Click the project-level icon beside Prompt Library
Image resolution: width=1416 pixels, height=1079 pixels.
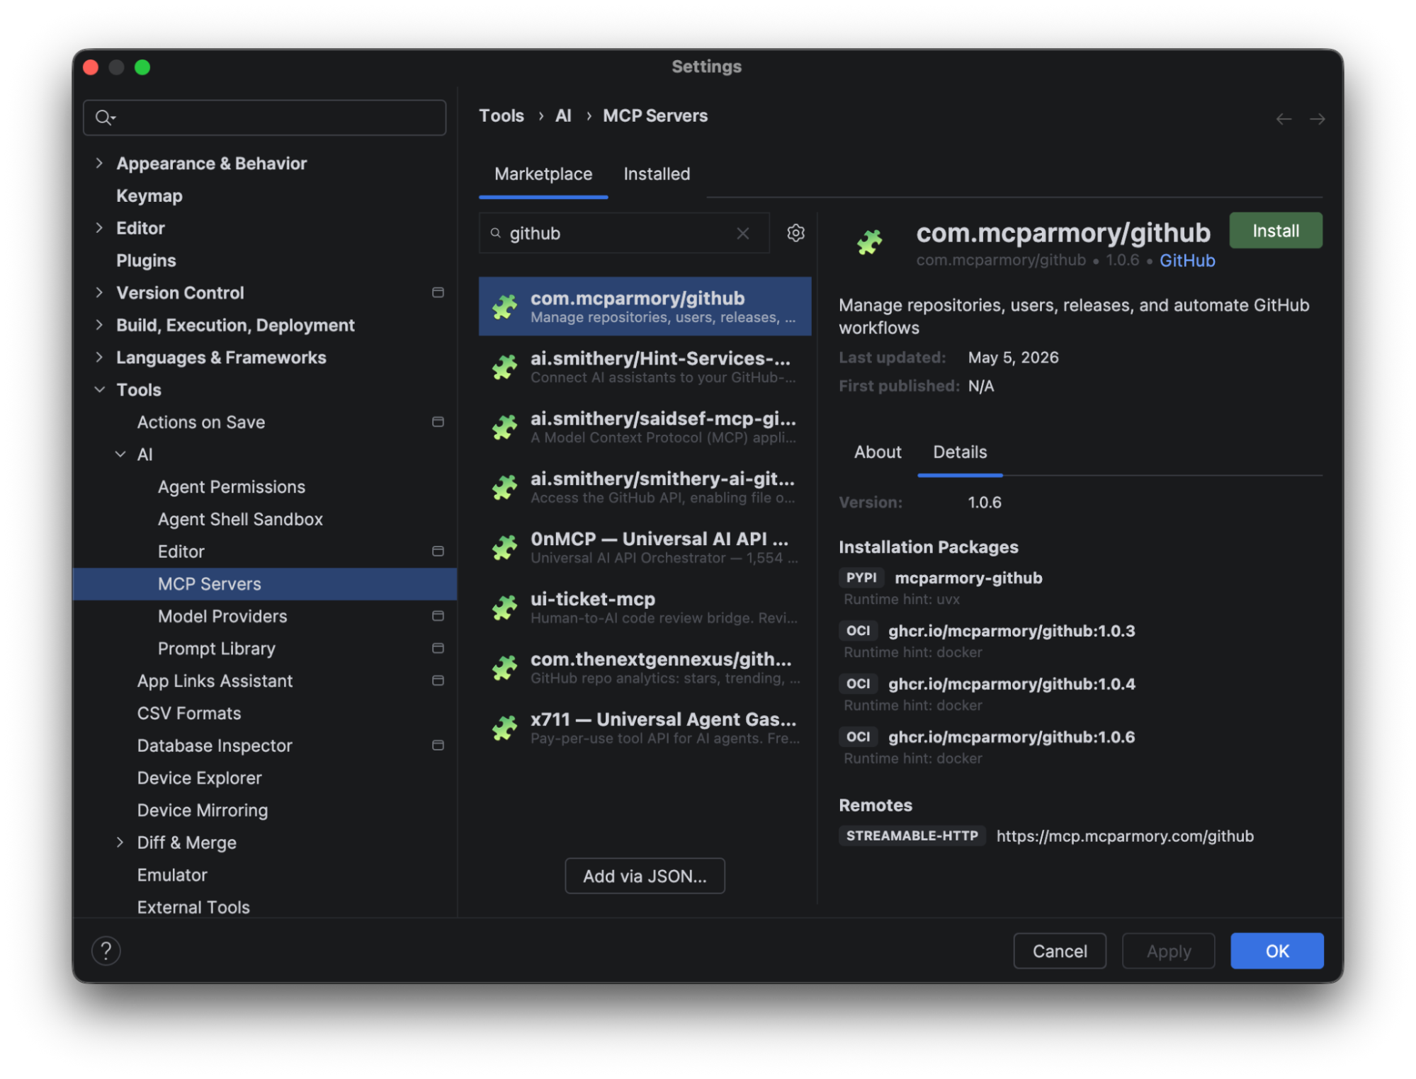(438, 648)
